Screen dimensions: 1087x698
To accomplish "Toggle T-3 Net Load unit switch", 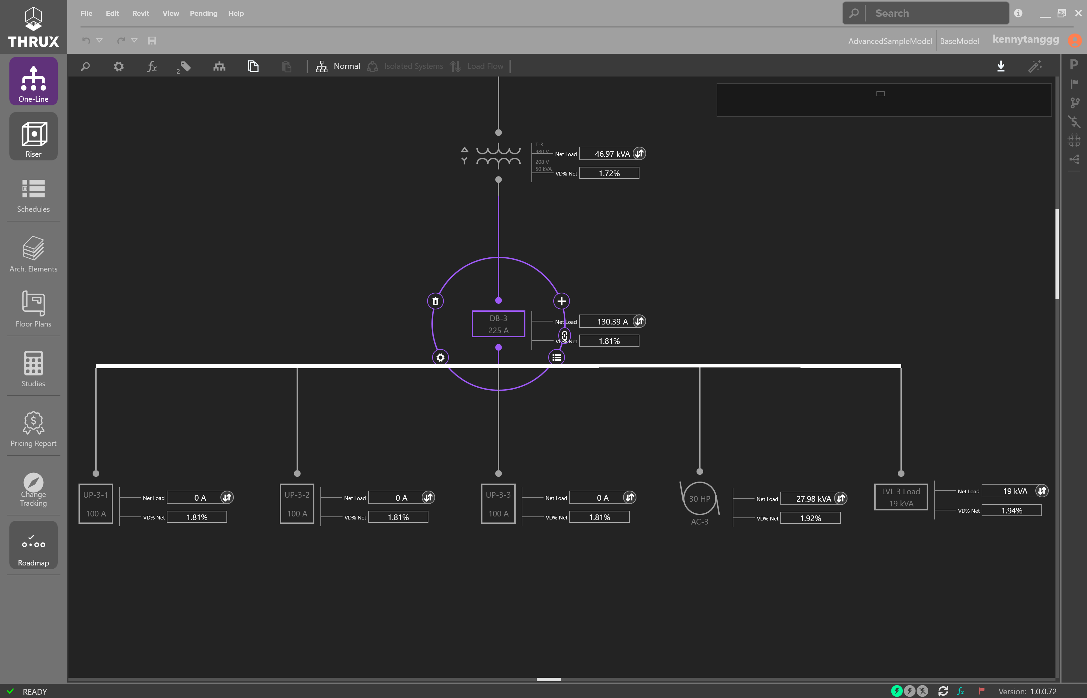I will click(x=639, y=154).
